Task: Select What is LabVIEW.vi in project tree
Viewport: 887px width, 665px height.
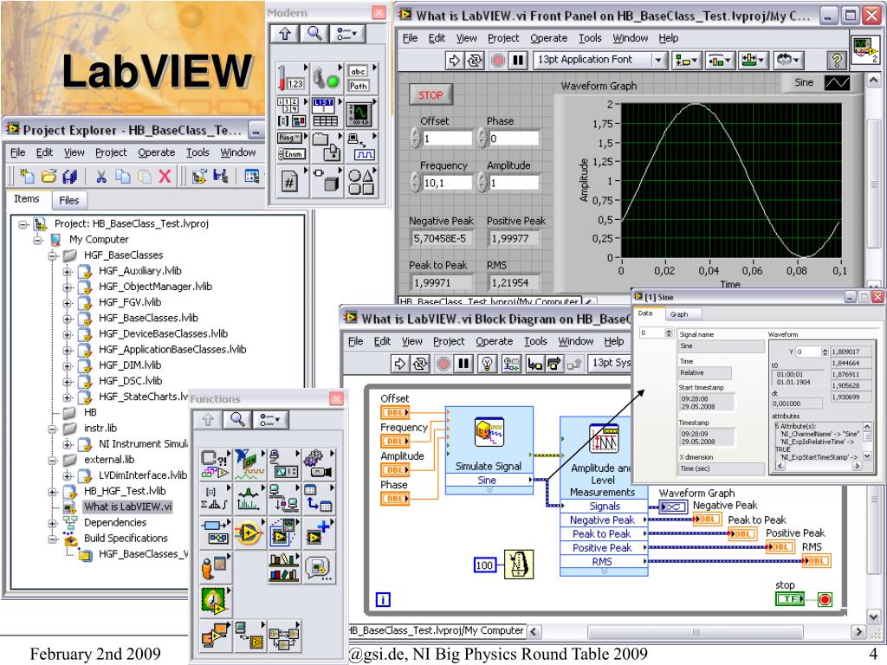Action: pos(128,507)
